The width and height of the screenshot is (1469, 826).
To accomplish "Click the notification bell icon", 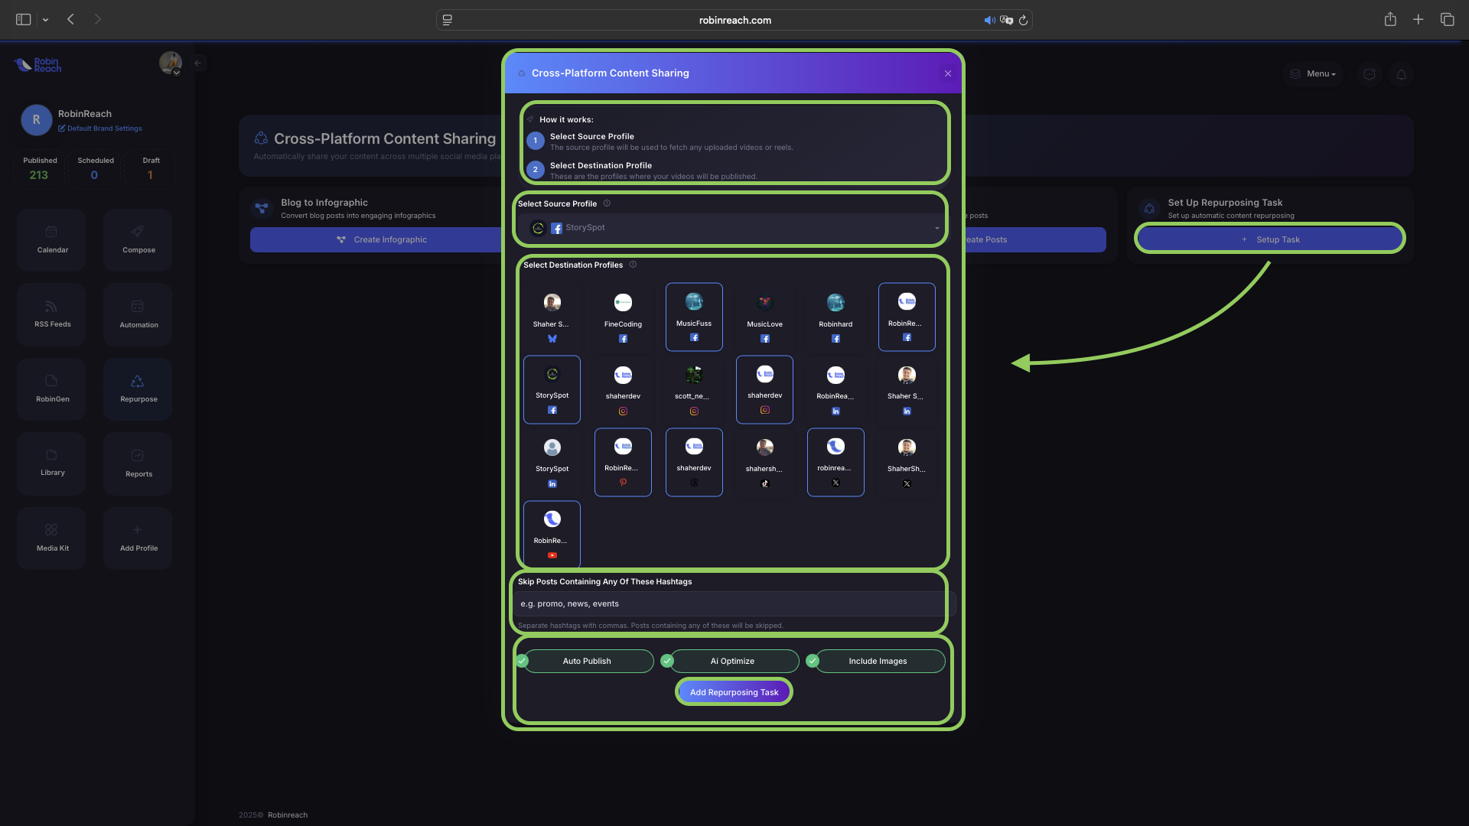I will point(1401,74).
